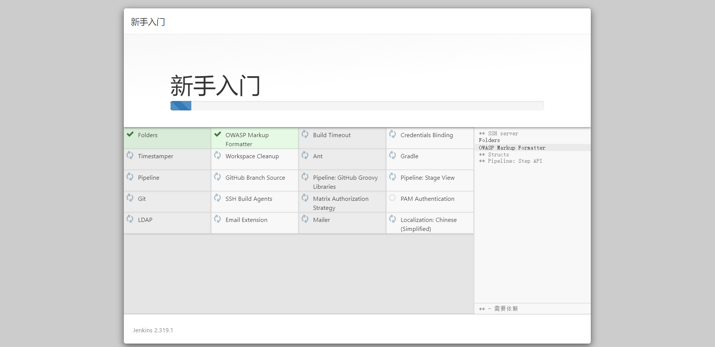Click the checkmark icon beside OWASP Markup Formatter
Viewport: 715px width, 347px height.
click(218, 134)
